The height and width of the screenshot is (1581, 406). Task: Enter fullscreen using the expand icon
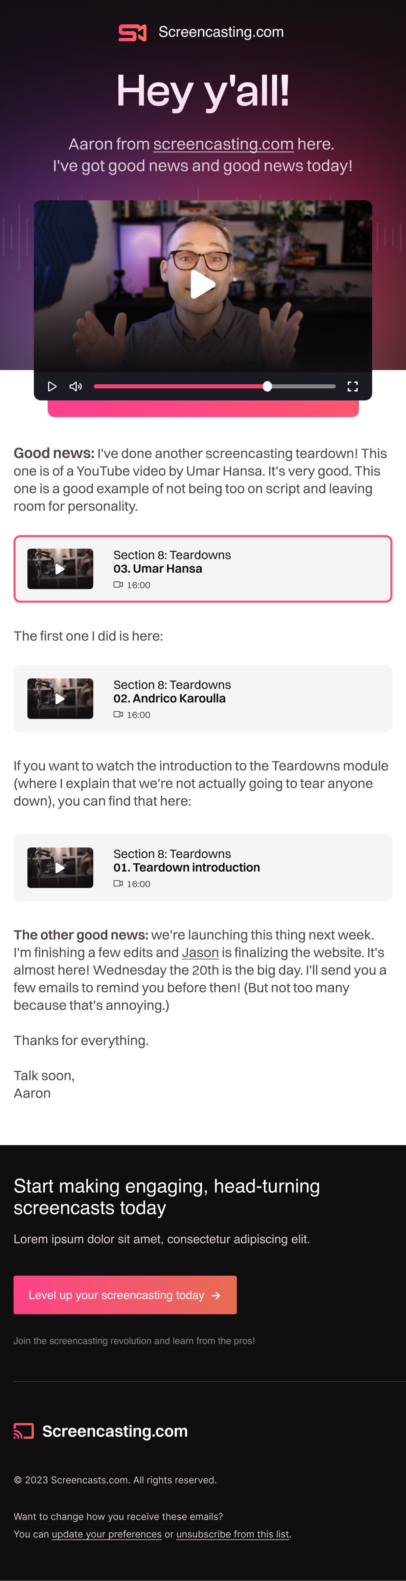pos(353,386)
